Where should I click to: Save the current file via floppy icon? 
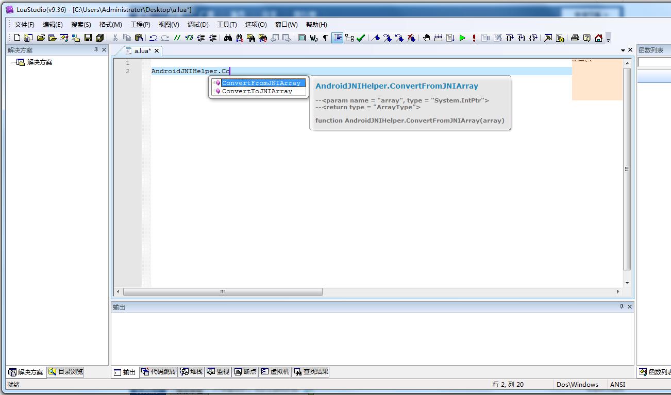(88, 38)
